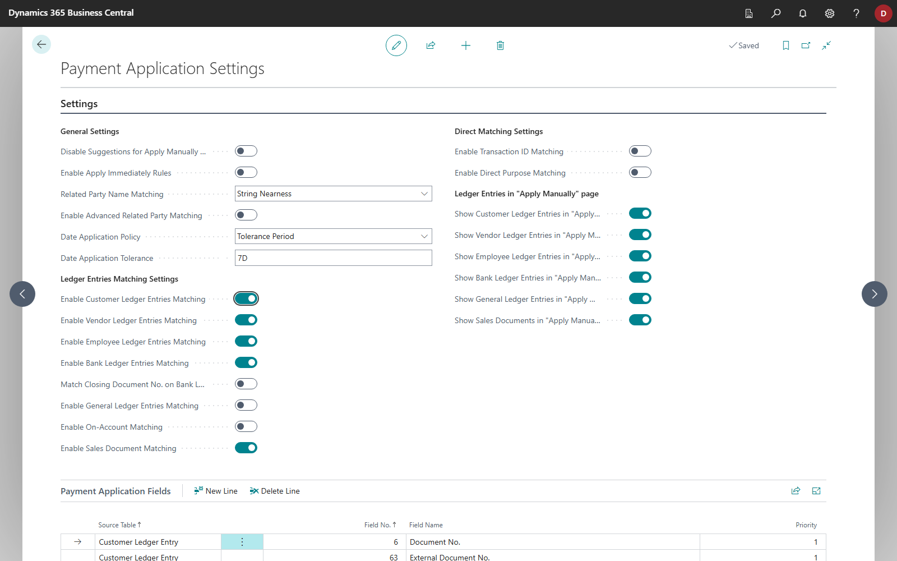This screenshot has height=561, width=897.
Task: Click the back arrow button
Action: [x=41, y=44]
